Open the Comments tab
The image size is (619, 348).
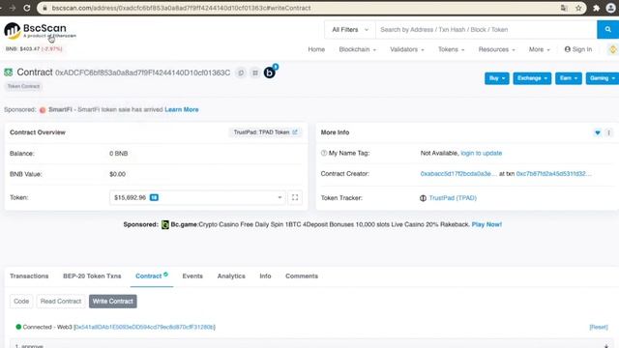pyautogui.click(x=302, y=276)
